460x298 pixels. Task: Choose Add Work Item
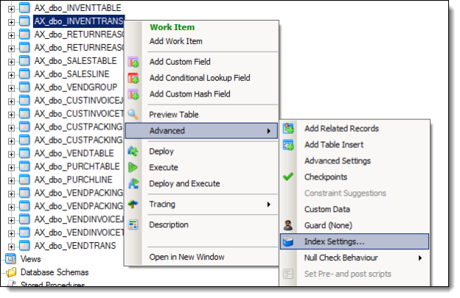tap(175, 41)
